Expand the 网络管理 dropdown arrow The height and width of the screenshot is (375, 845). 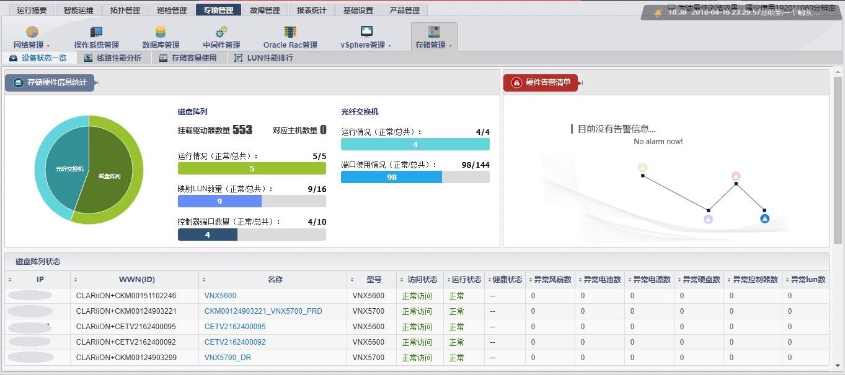tap(50, 45)
